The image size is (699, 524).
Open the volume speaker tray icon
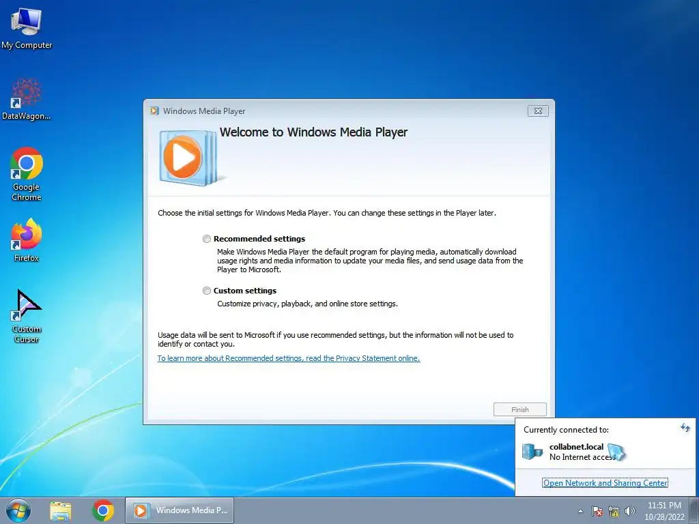click(x=630, y=511)
